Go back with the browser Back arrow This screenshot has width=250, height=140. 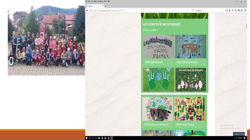tap(87, 10)
